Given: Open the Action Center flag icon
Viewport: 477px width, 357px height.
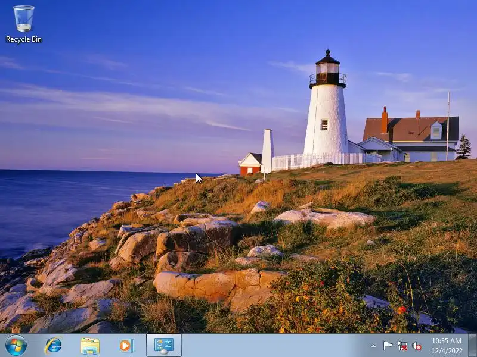Looking at the screenshot, I should 387,346.
